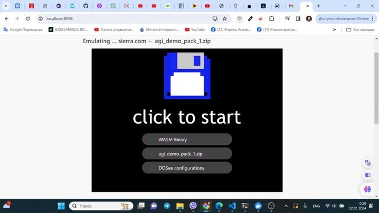The image size is (379, 213).
Task: Reload the localhost page
Action: 28,18
